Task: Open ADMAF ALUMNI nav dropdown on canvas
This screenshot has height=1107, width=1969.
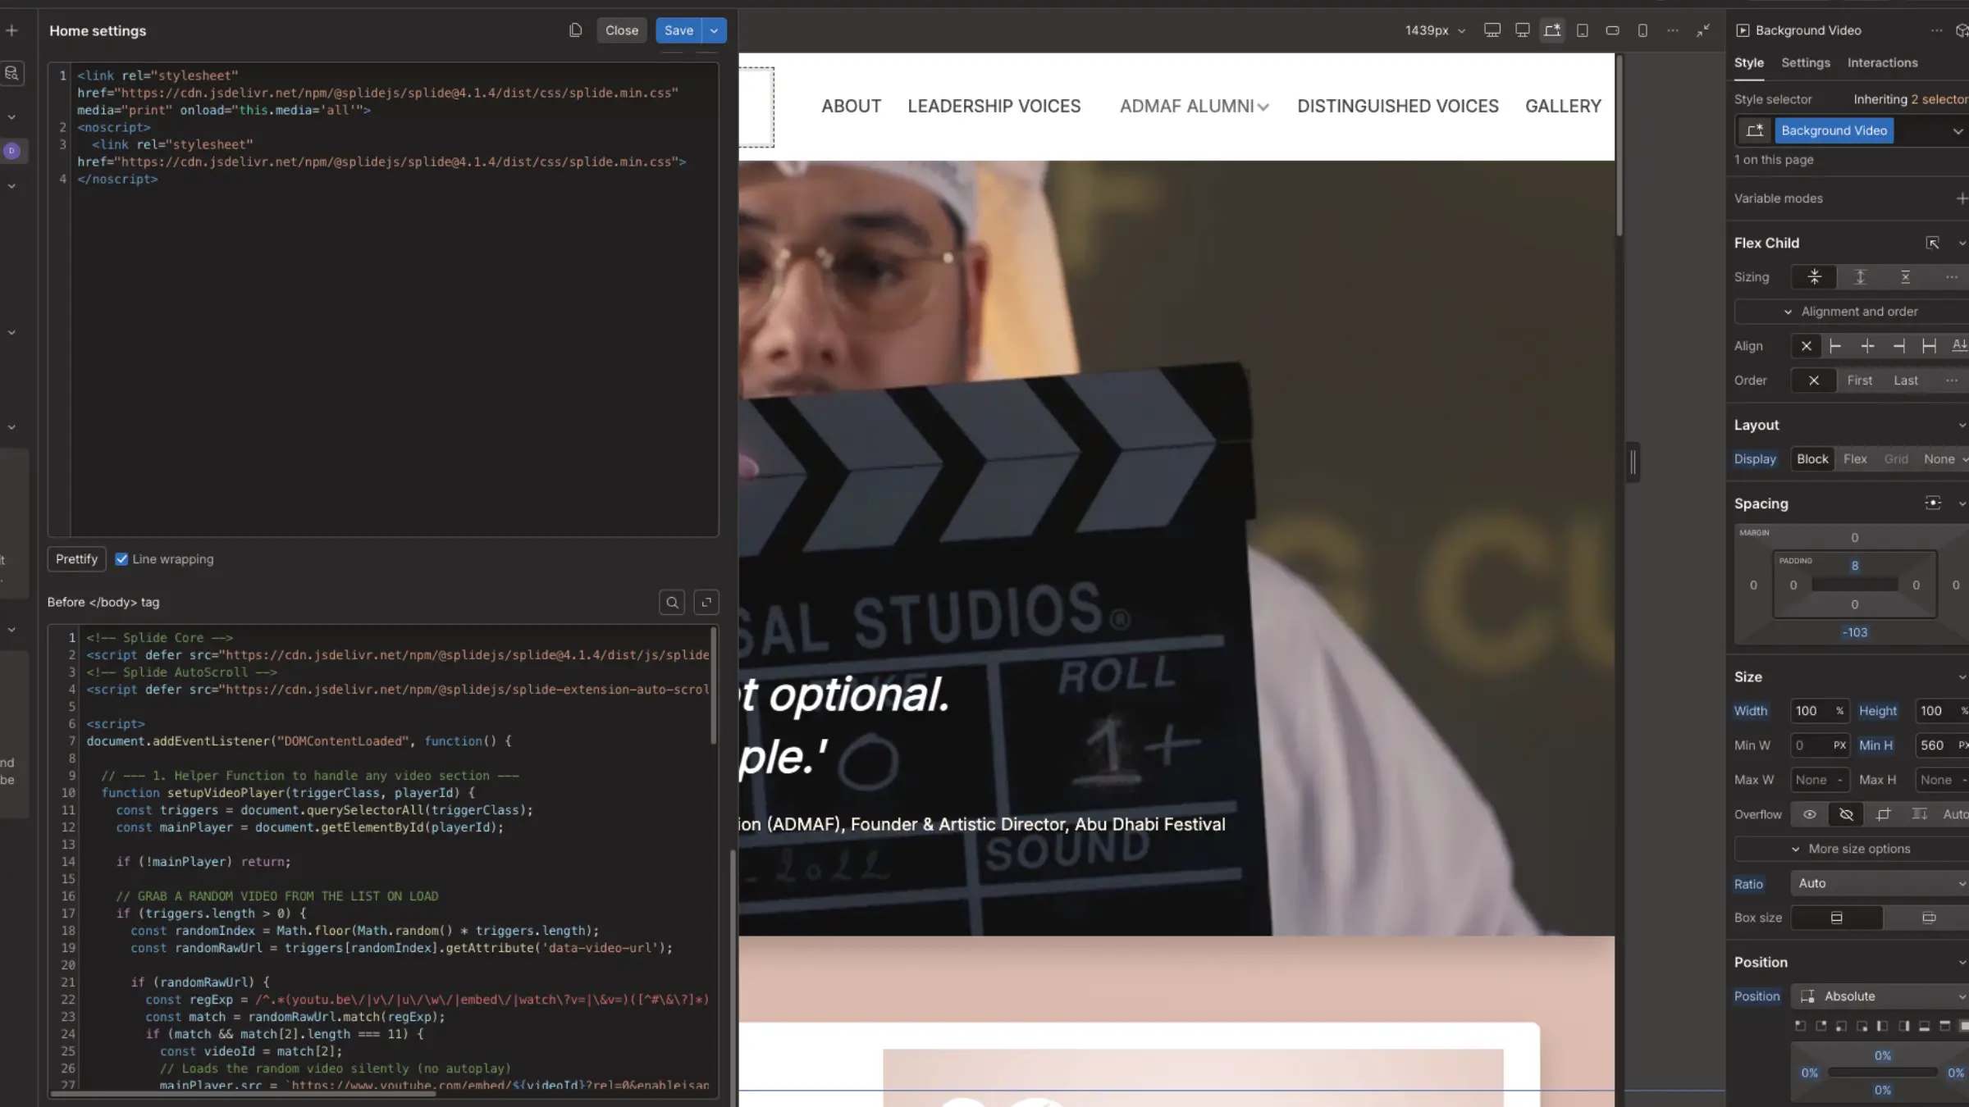Action: coord(1194,107)
